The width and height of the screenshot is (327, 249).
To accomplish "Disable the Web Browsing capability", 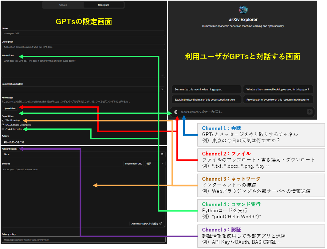I will [x=3, y=120].
